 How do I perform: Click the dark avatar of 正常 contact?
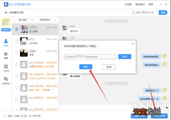tap(24, 53)
